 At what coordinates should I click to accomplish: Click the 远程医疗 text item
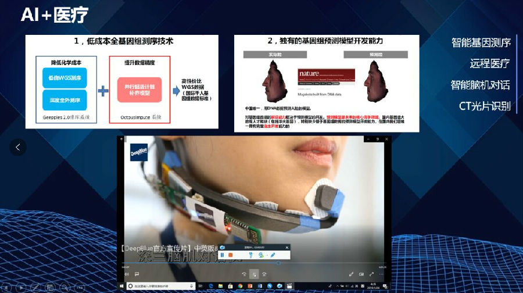(x=490, y=63)
